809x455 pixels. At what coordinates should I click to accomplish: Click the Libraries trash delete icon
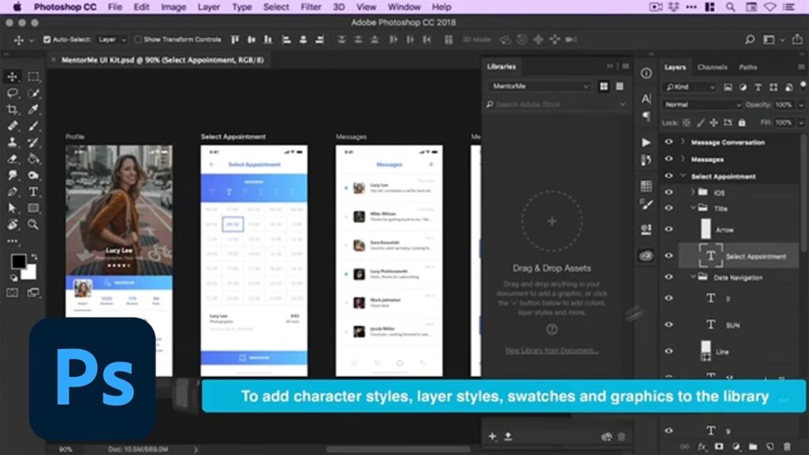point(621,436)
